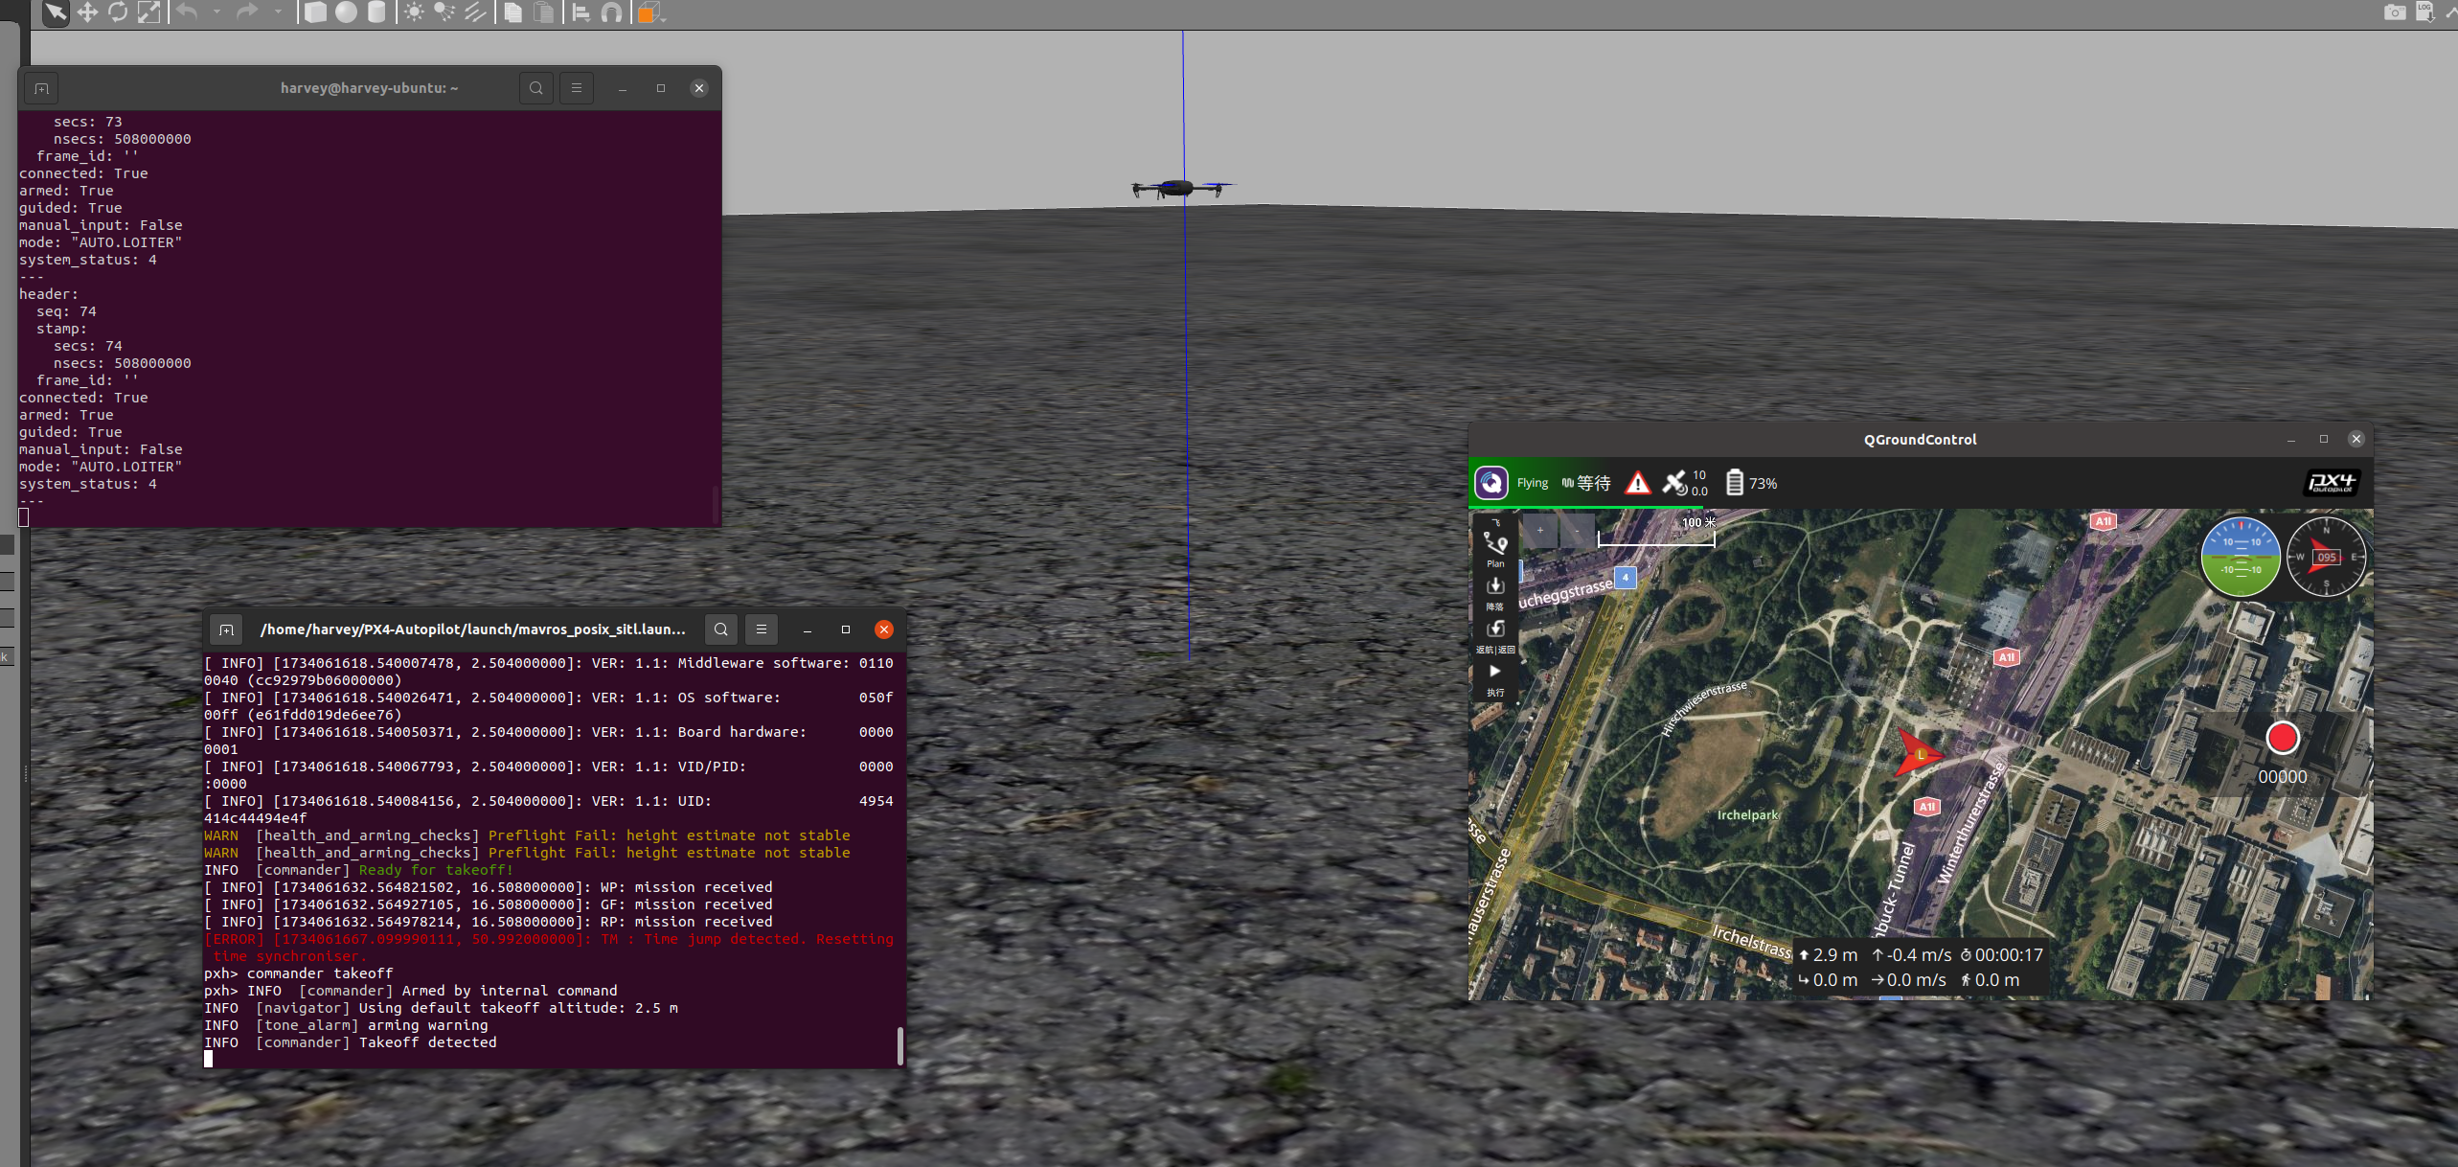
Task: Open new tab in mavros_posix_sitl terminal
Action: pos(227,629)
